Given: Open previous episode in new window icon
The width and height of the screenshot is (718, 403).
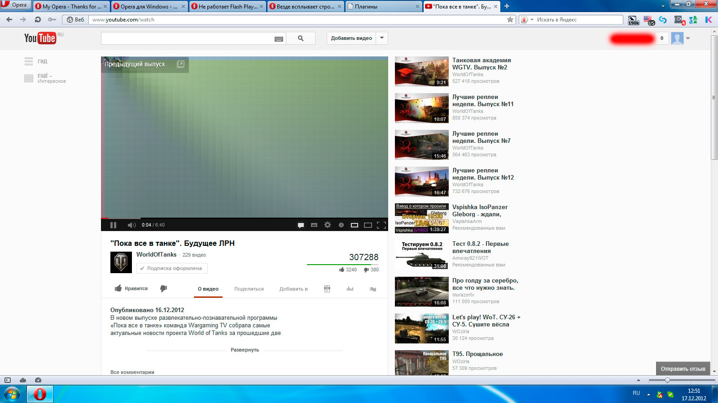Looking at the screenshot, I should click(x=181, y=64).
